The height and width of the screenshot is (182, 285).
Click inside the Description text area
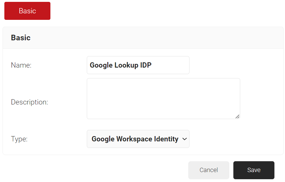click(163, 99)
